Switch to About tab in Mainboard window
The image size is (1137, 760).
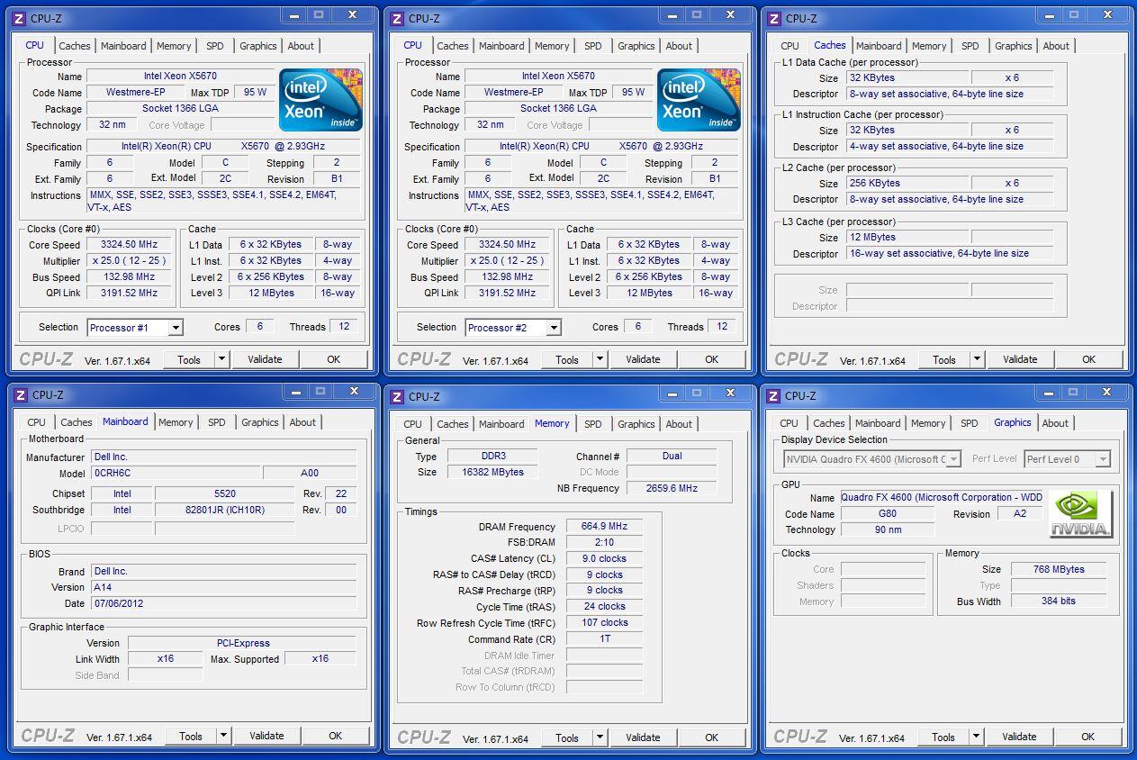point(302,422)
